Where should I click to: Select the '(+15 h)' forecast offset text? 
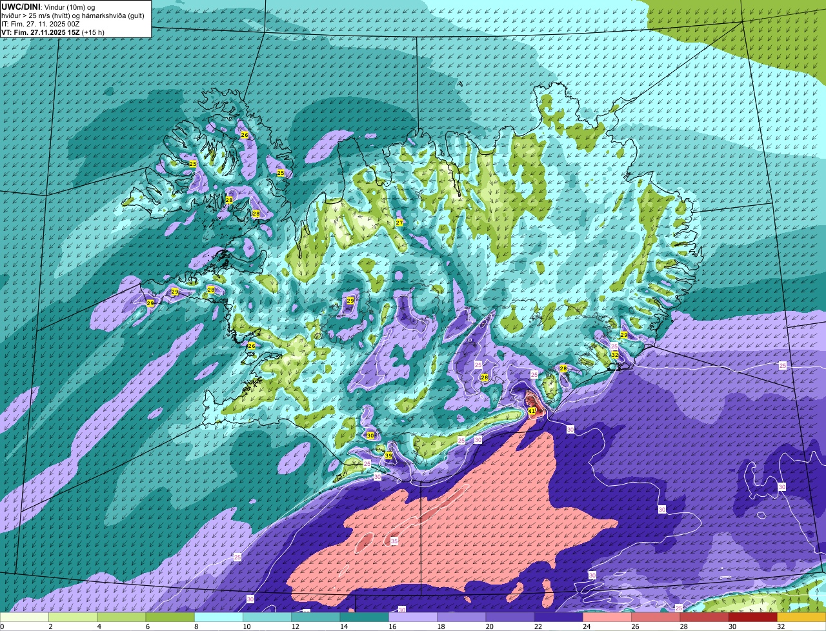(93, 32)
